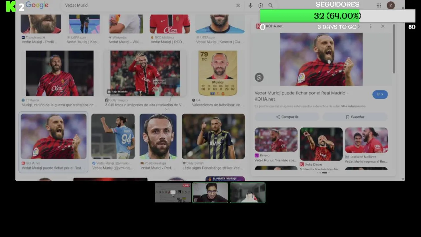The height and width of the screenshot is (237, 421).
Task: Click caption Muriqi, el niño de la guerra
Action: (x=60, y=105)
